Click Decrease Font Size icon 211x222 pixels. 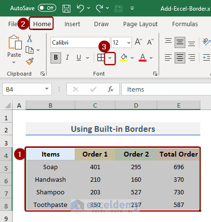[150, 42]
